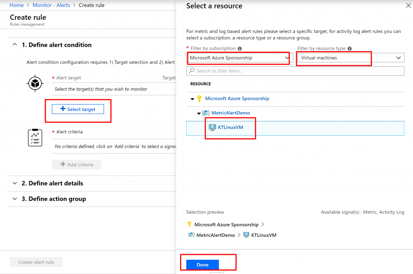Click the KTLinuxVM virtual machine icon

coord(212,128)
